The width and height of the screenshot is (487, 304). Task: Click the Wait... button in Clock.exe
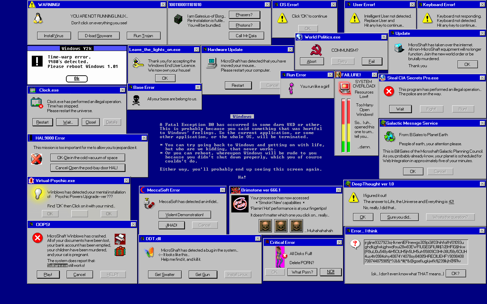pos(68,122)
